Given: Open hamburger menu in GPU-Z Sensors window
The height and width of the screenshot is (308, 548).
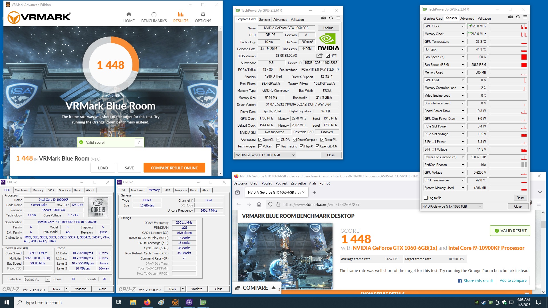Looking at the screenshot, I should 525,17.
